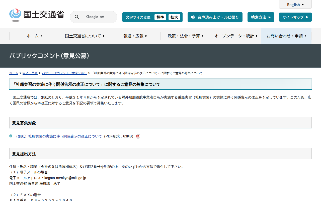The height and width of the screenshot is (201, 321).
Task: Click the Ministry of Land logo
Action: click(37, 15)
